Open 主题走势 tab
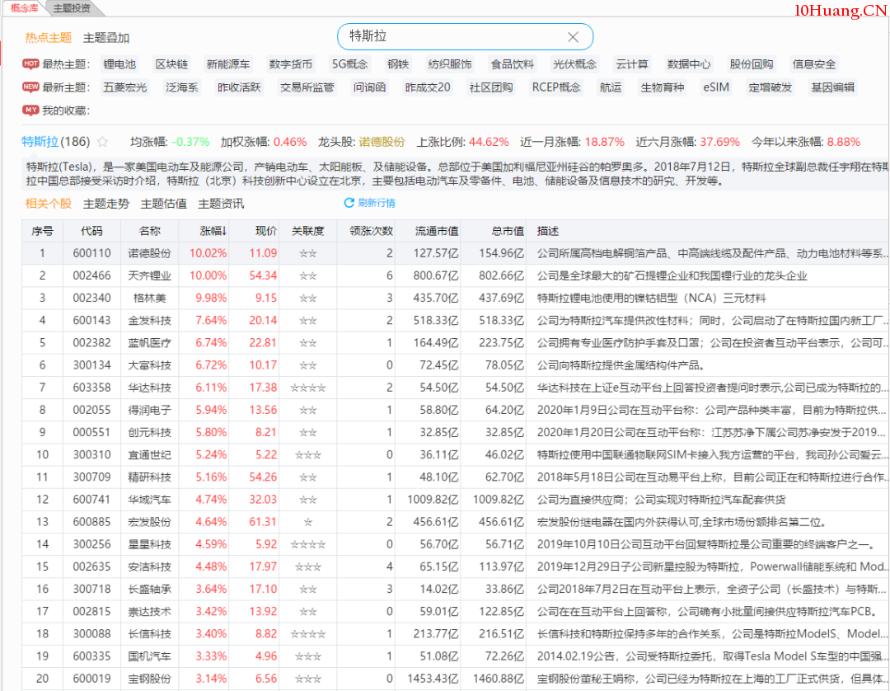 tap(106, 204)
